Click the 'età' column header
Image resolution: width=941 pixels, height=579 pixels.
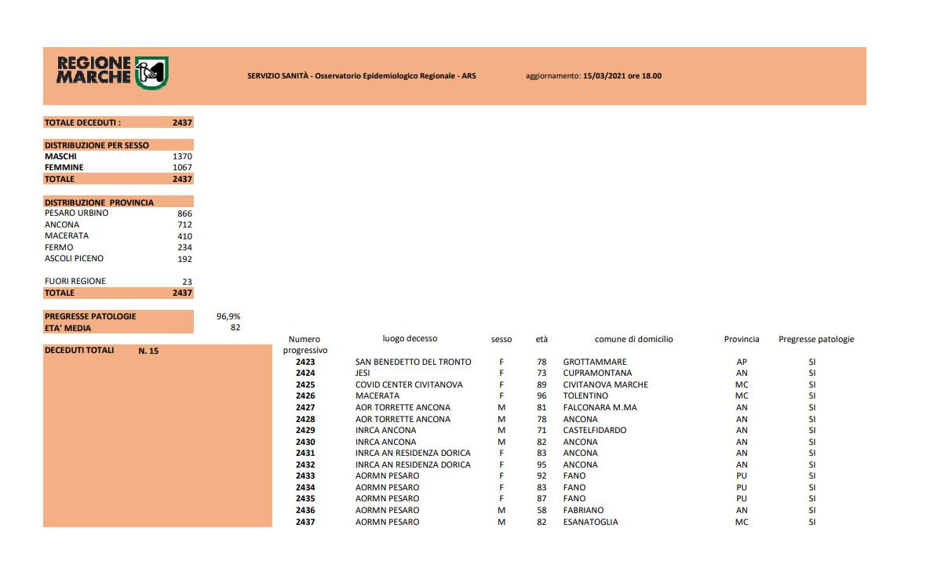tap(542, 339)
